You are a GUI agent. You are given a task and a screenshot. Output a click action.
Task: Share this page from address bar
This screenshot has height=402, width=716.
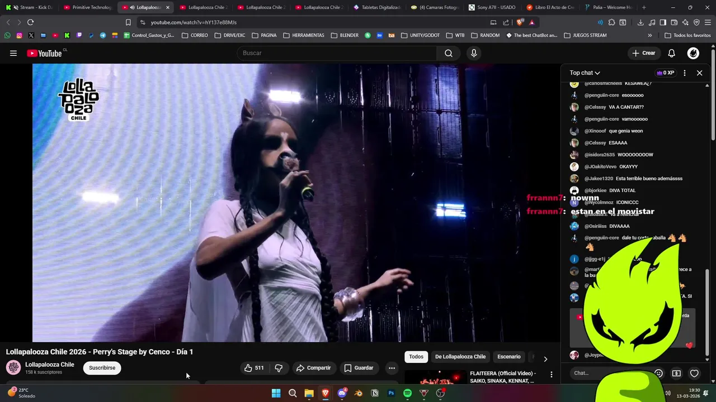(x=506, y=22)
